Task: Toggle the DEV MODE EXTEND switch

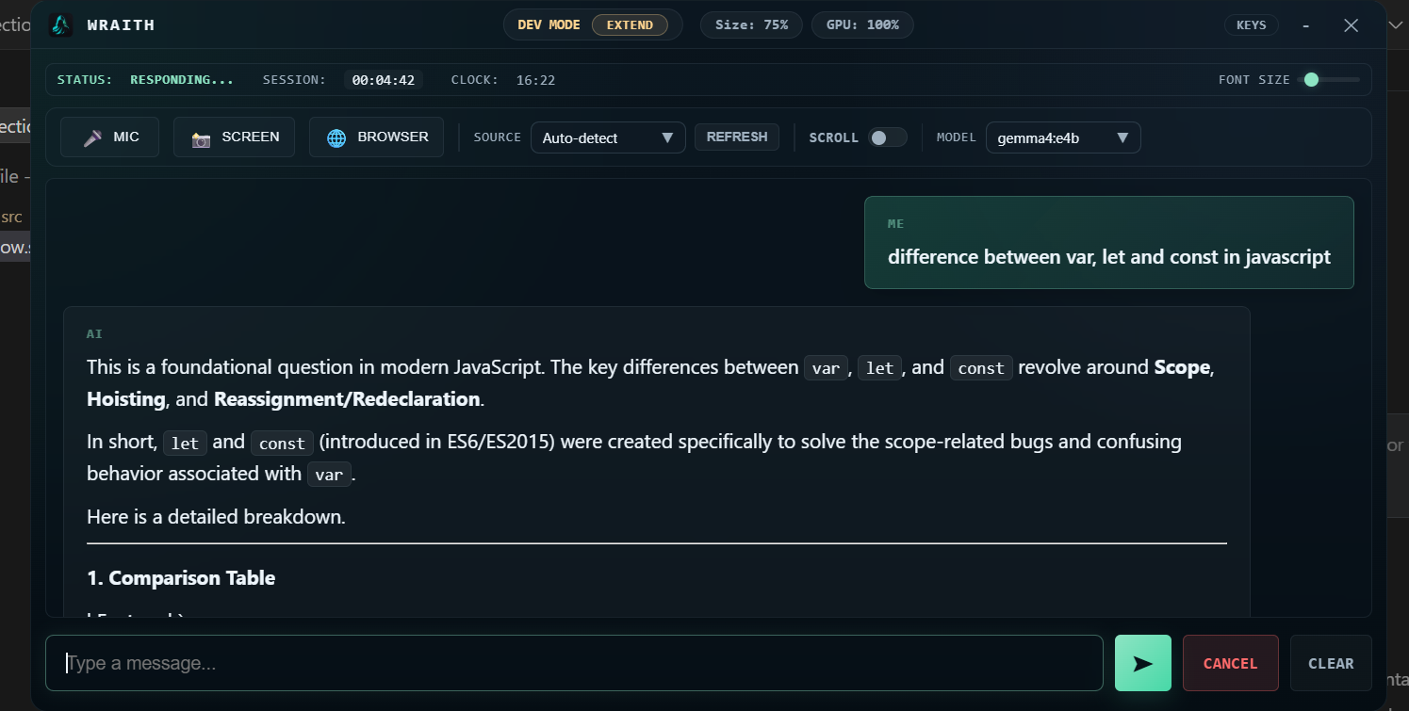Action: click(x=630, y=24)
